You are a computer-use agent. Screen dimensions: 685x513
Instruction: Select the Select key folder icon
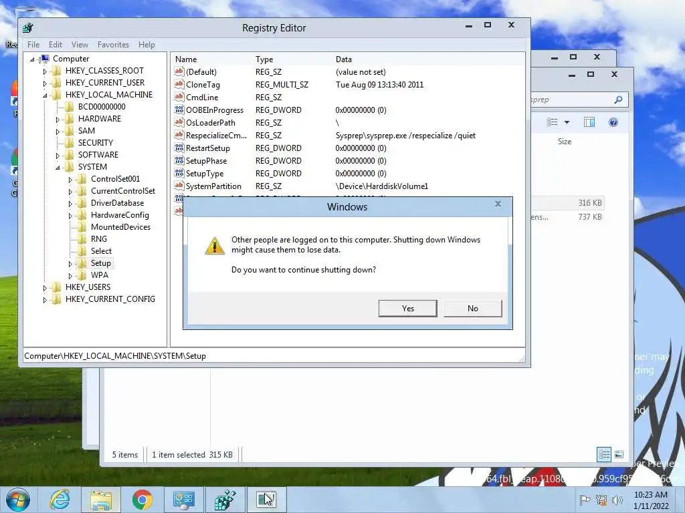pyautogui.click(x=82, y=251)
